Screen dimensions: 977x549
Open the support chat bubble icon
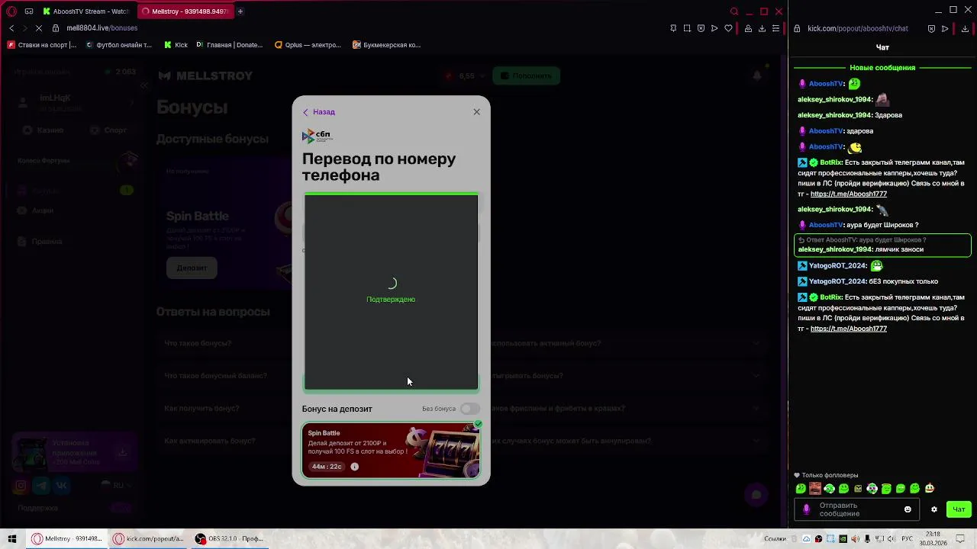click(756, 495)
